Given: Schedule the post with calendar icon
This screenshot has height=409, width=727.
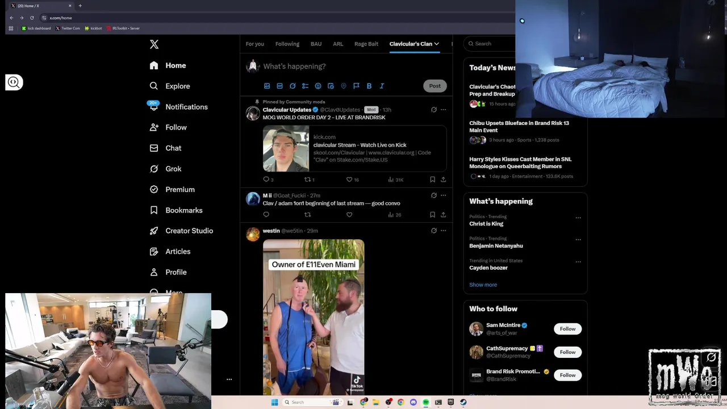Looking at the screenshot, I should pyautogui.click(x=331, y=86).
